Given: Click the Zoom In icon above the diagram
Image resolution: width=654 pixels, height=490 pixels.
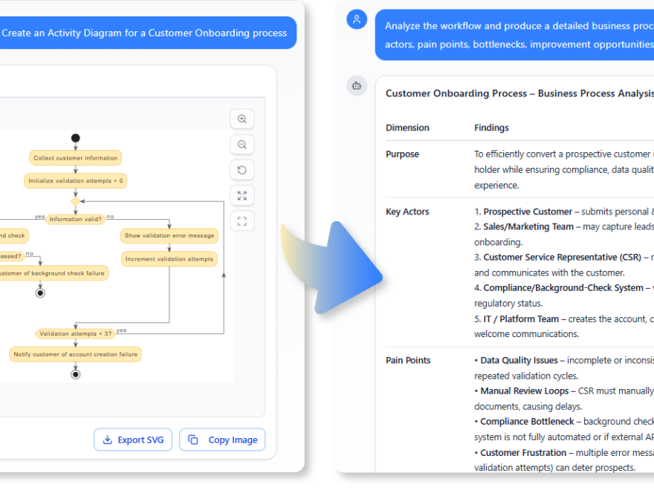Looking at the screenshot, I should point(241,119).
